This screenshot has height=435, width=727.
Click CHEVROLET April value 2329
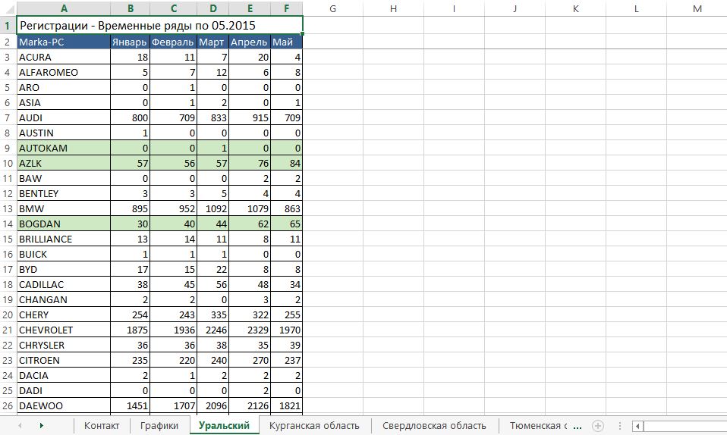pyautogui.click(x=250, y=330)
